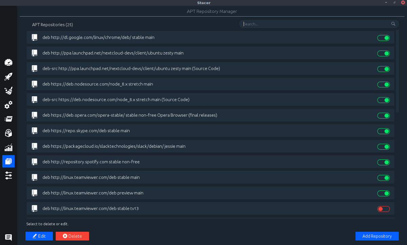407x245 pixels.
Task: Click repository icon of teamviewer stable tv13 row
Action: pos(34,209)
